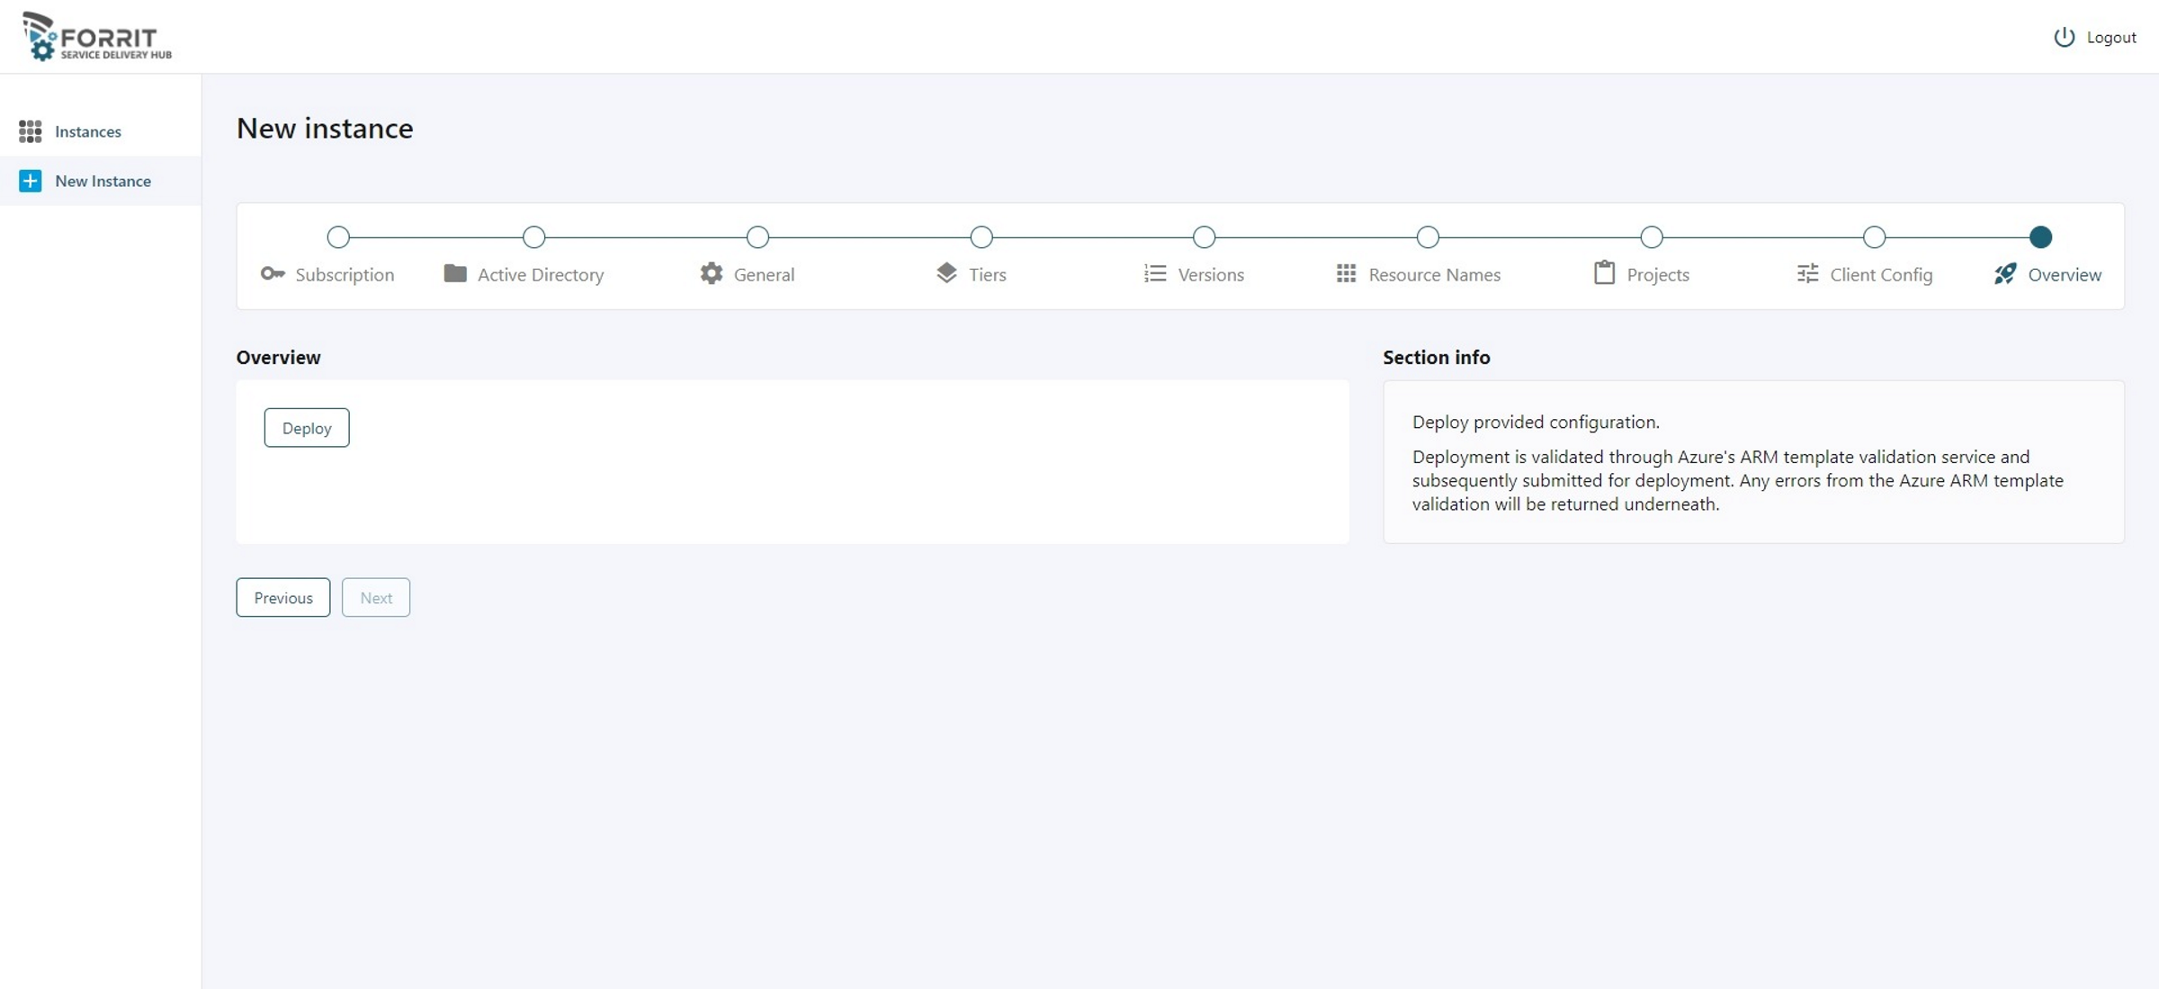Click the Overview rocket icon
The width and height of the screenshot is (2159, 989).
point(2005,273)
